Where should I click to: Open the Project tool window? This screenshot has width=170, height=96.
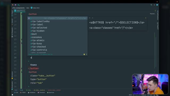click(x=12, y=13)
